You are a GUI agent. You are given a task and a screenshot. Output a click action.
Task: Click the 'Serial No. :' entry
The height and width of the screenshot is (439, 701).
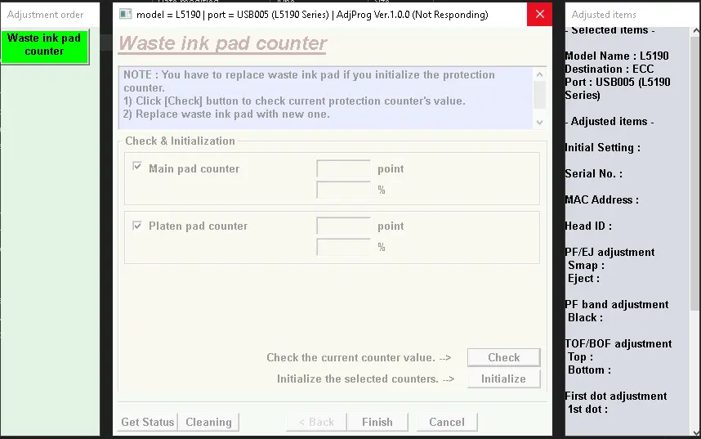coord(593,173)
